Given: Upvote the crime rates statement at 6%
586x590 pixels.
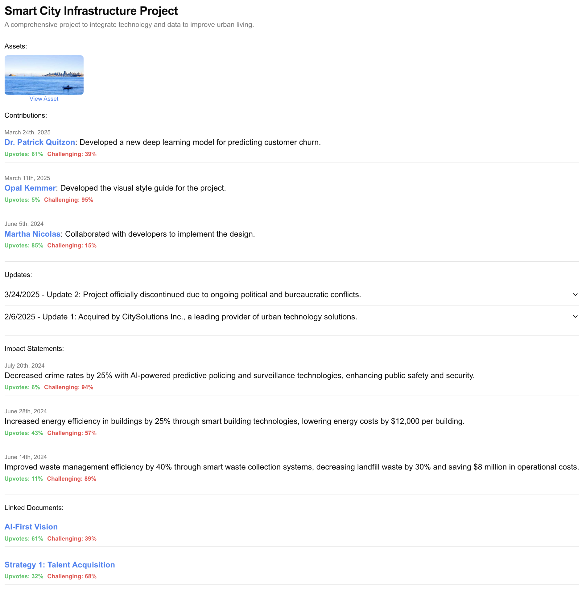Looking at the screenshot, I should tap(22, 387).
